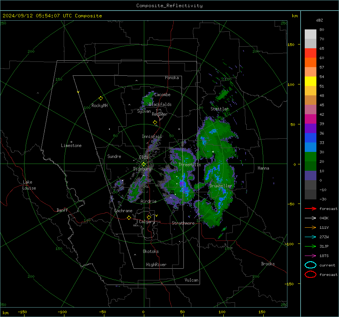
Task: Click the HighRiver city label
Action: pos(156,265)
